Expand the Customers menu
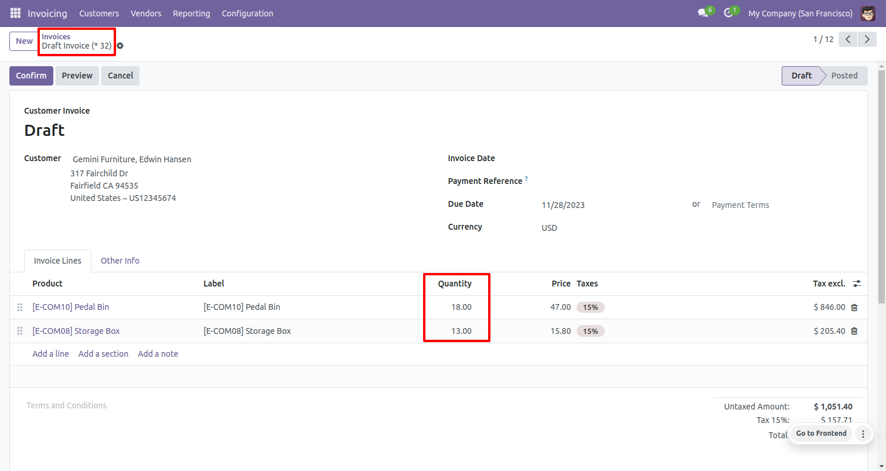This screenshot has width=886, height=471. coord(99,13)
